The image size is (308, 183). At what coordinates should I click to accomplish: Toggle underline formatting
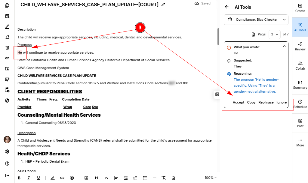(x=38, y=178)
